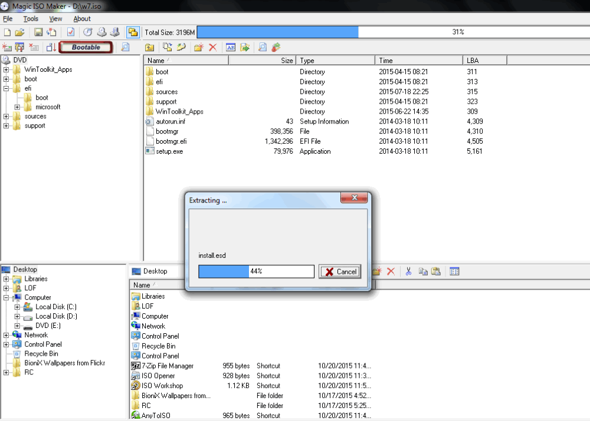Expand the boot node under DVD
590x421 pixels.
coord(6,79)
